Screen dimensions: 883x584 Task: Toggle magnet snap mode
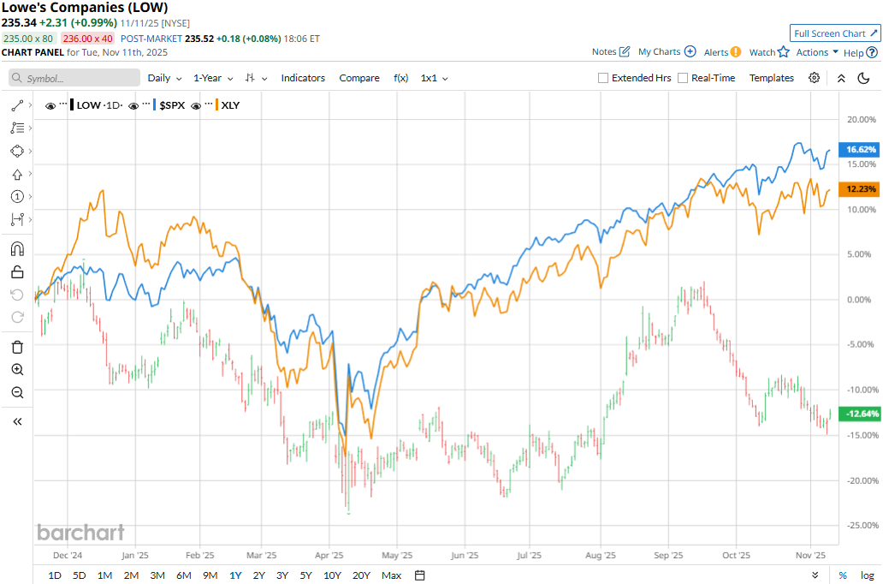coord(17,248)
